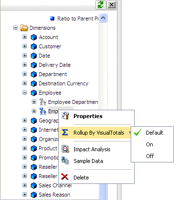The height and width of the screenshot is (200, 186).
Task: Click the red X Delete icon
Action: coord(65,177)
